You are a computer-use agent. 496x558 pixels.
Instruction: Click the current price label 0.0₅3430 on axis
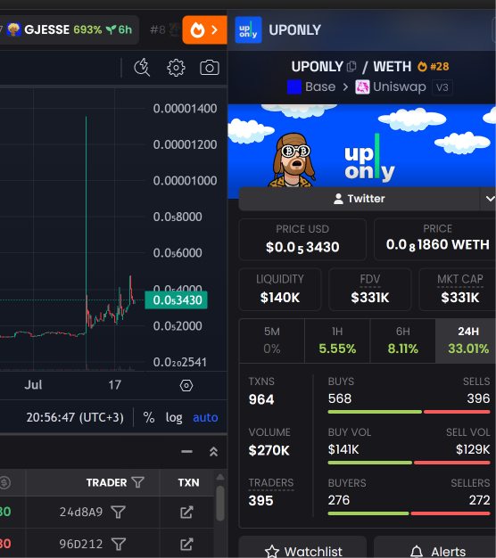pos(176,300)
